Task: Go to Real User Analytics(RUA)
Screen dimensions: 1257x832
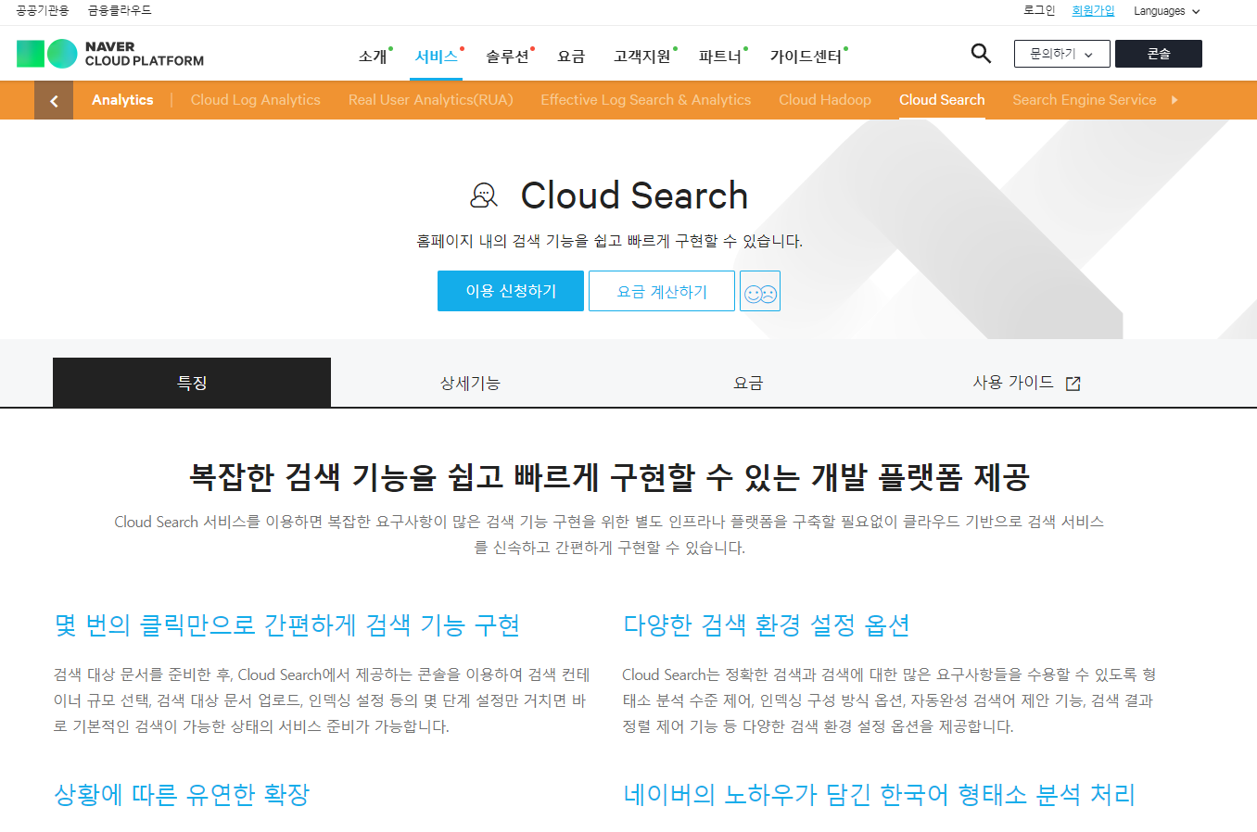Action: 431,100
